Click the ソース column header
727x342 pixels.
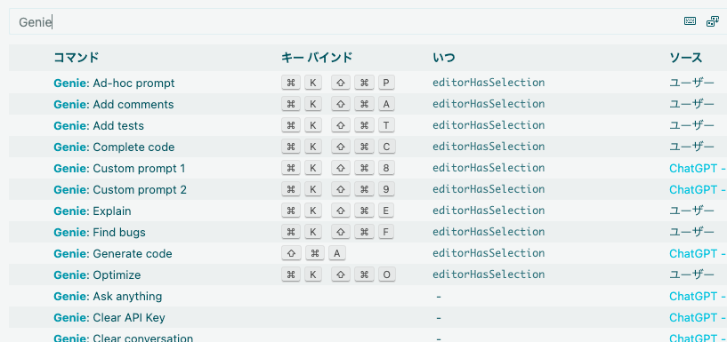click(686, 58)
